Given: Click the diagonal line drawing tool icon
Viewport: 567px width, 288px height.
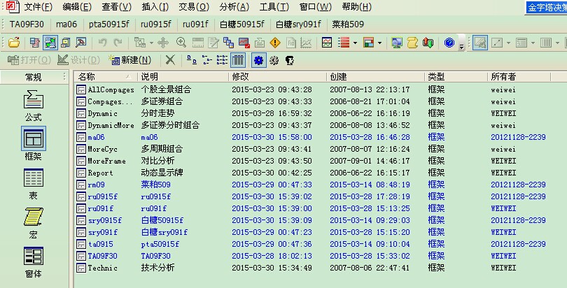Looking at the screenshot, I should pyautogui.click(x=497, y=43).
